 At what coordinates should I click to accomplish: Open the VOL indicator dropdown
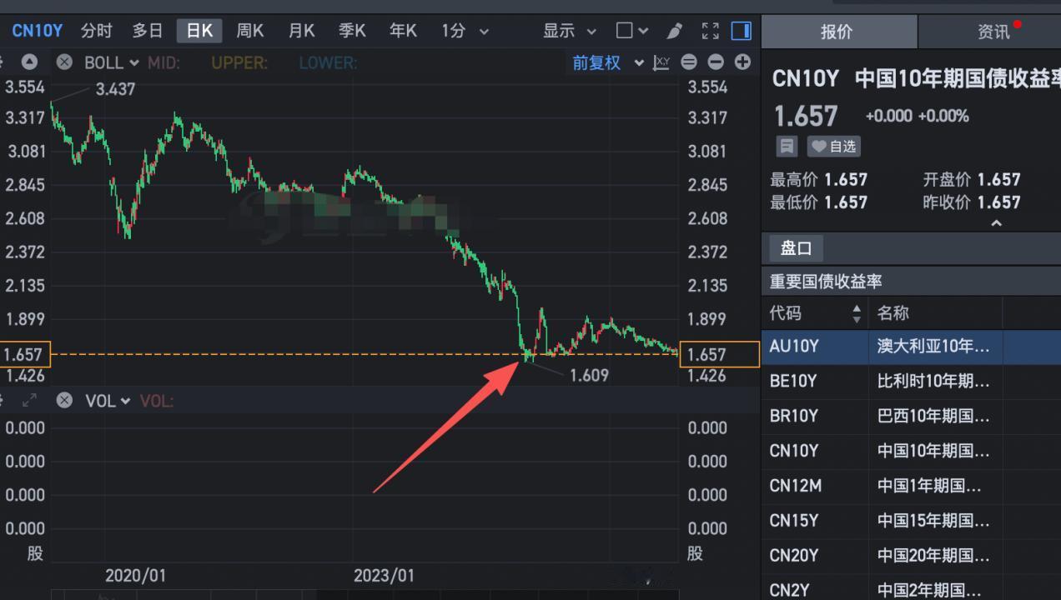[x=108, y=401]
